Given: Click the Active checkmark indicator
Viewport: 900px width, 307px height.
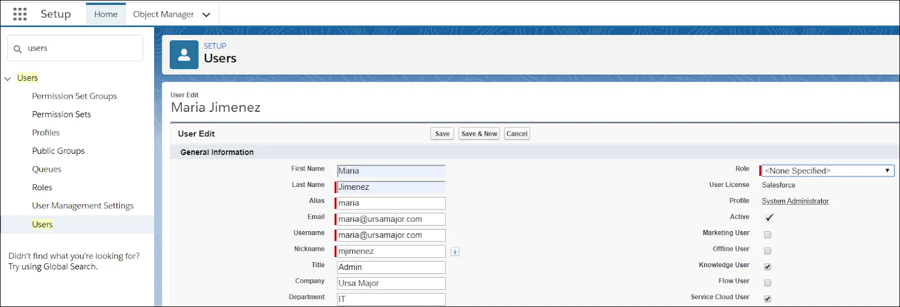Looking at the screenshot, I should 769,217.
